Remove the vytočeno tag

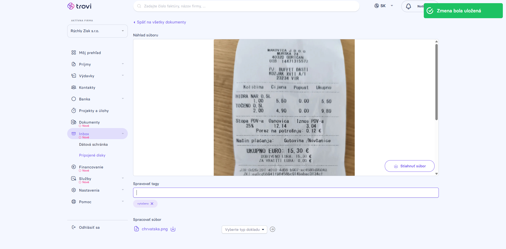coord(152,204)
